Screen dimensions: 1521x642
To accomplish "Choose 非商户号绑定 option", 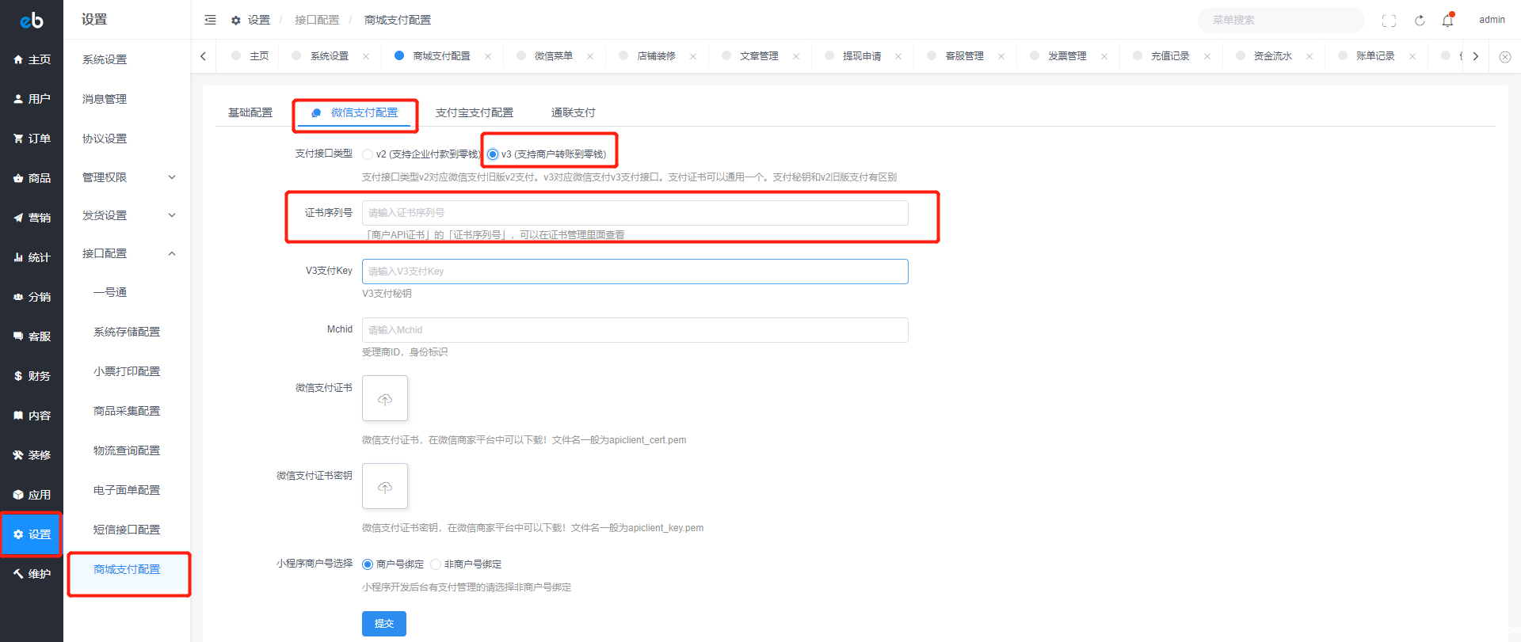I will [436, 564].
